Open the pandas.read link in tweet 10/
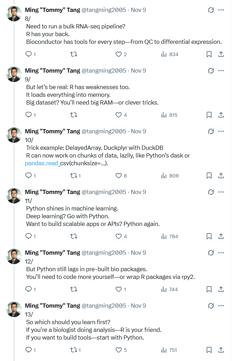This screenshot has width=236, height=361. [x=41, y=163]
